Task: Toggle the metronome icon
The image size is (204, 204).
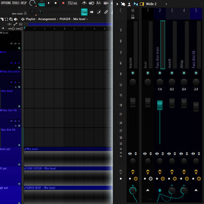Action: point(84,3)
